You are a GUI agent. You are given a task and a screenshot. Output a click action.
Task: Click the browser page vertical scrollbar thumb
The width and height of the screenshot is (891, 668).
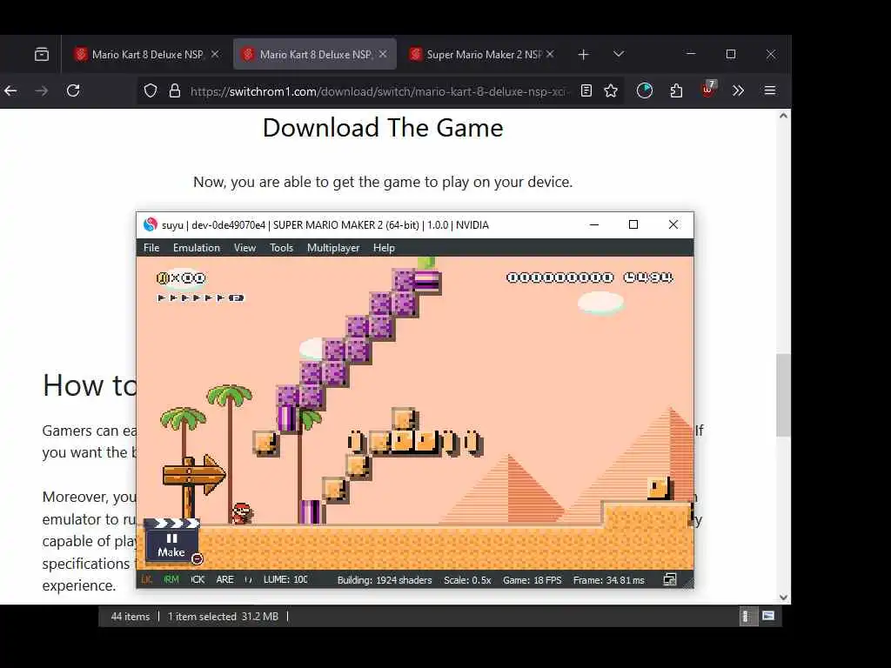784,396
